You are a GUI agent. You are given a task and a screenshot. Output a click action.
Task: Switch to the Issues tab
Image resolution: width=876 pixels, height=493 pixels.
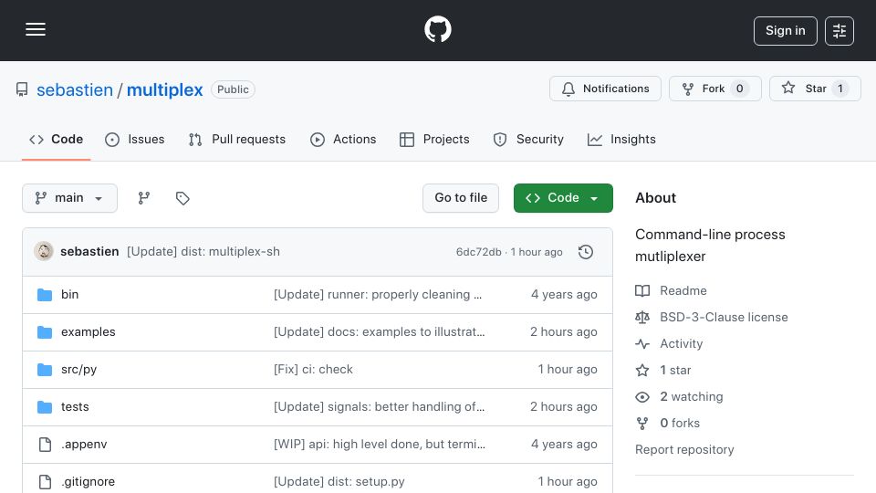pos(135,139)
